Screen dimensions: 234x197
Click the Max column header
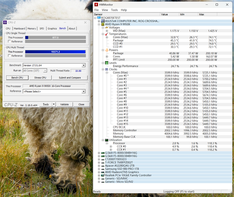207,14
